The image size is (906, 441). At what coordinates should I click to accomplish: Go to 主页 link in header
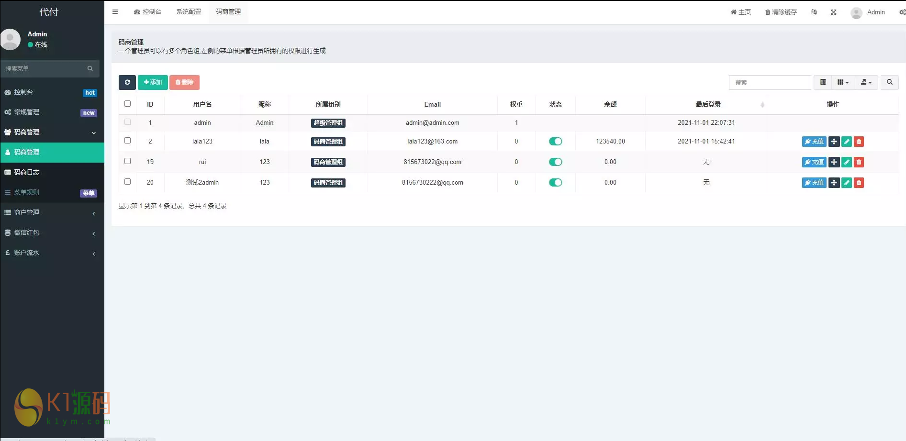(x=740, y=12)
